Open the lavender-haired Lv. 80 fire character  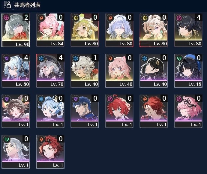[119, 30]
